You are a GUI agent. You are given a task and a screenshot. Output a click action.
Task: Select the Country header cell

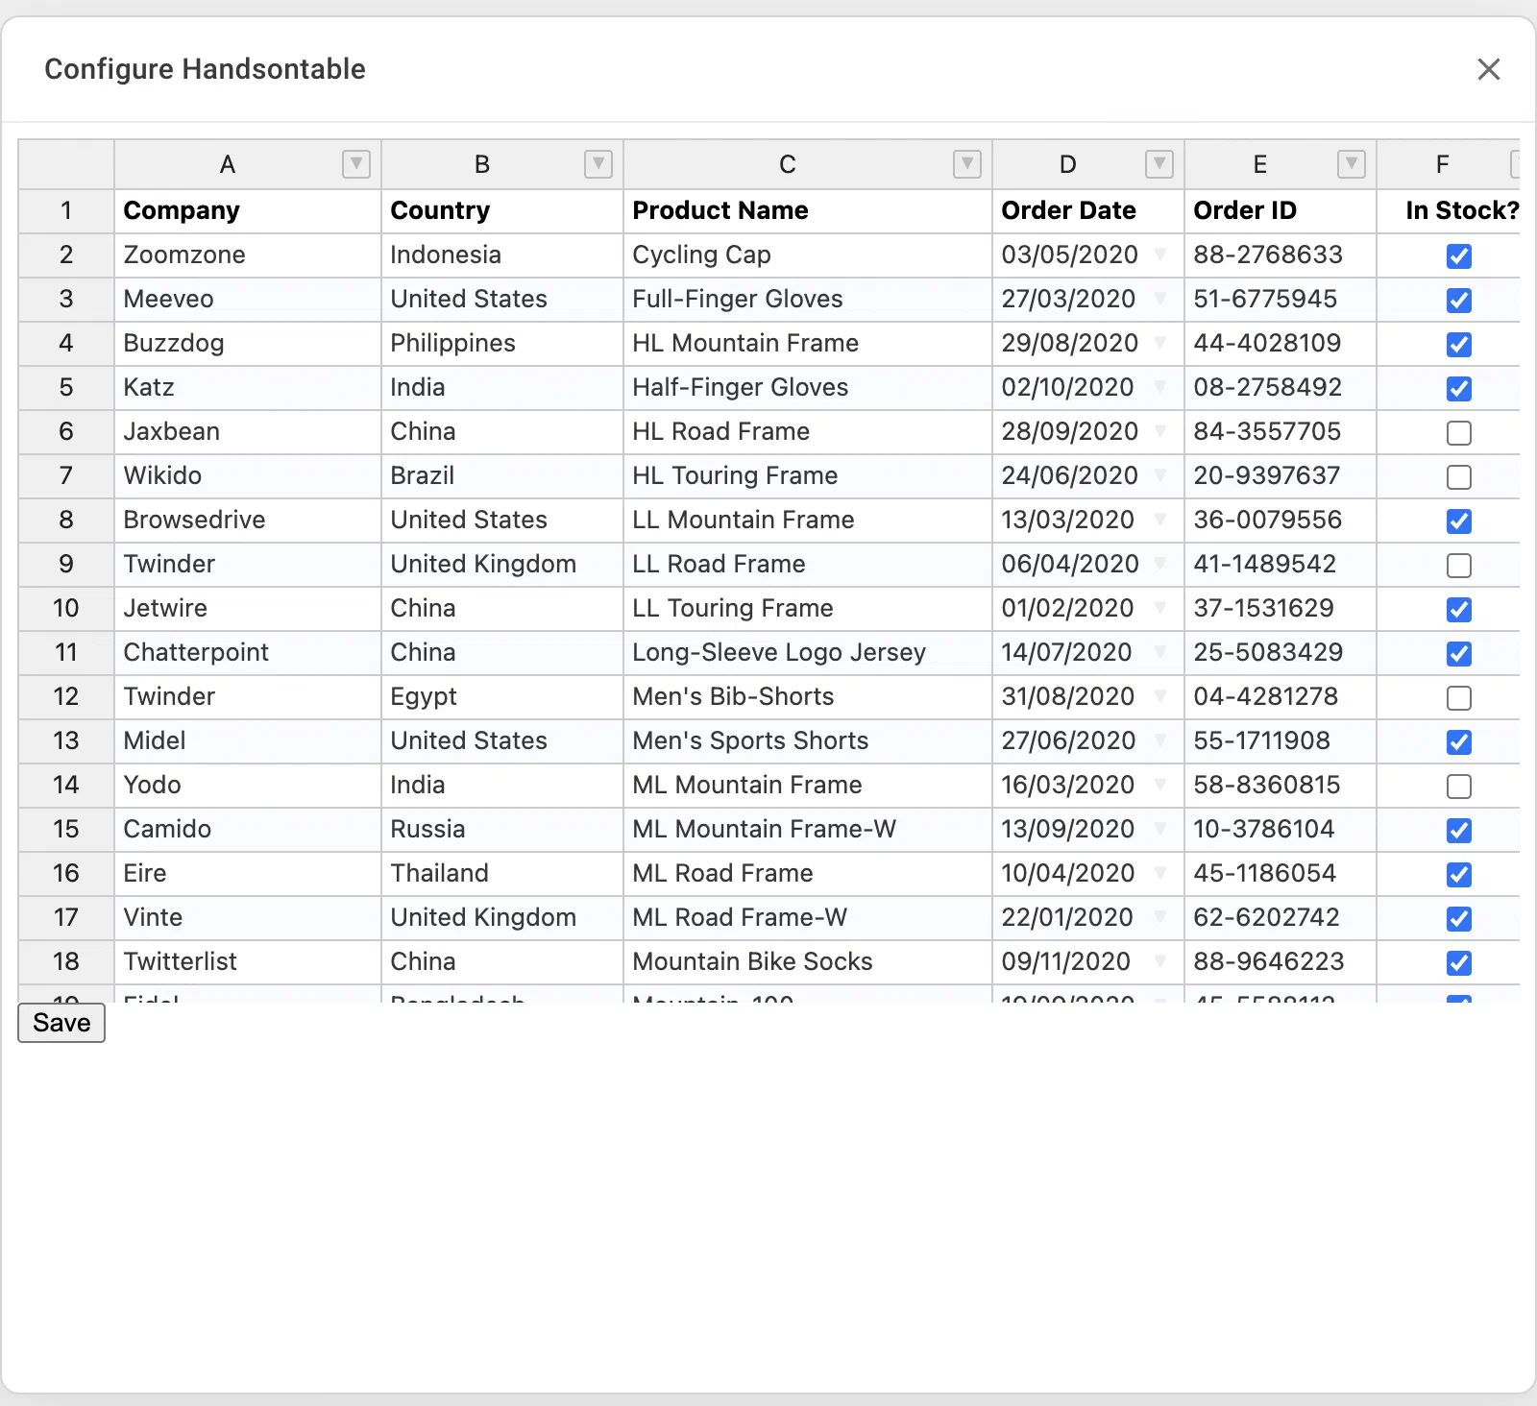click(502, 210)
